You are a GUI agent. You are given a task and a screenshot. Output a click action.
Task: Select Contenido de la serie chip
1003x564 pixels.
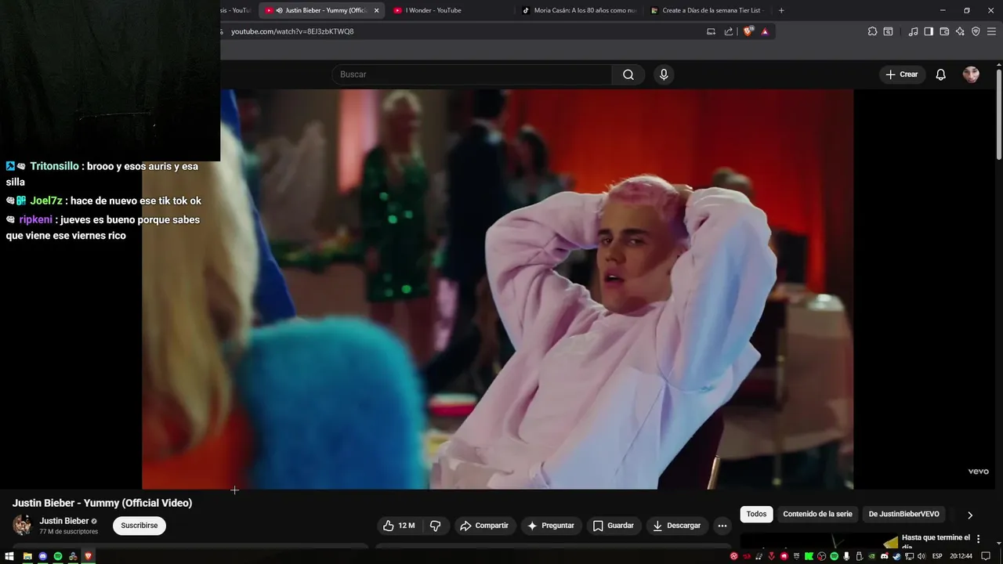pyautogui.click(x=817, y=514)
